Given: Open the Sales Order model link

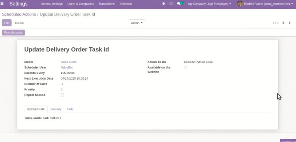Looking at the screenshot, I should click(x=69, y=62).
